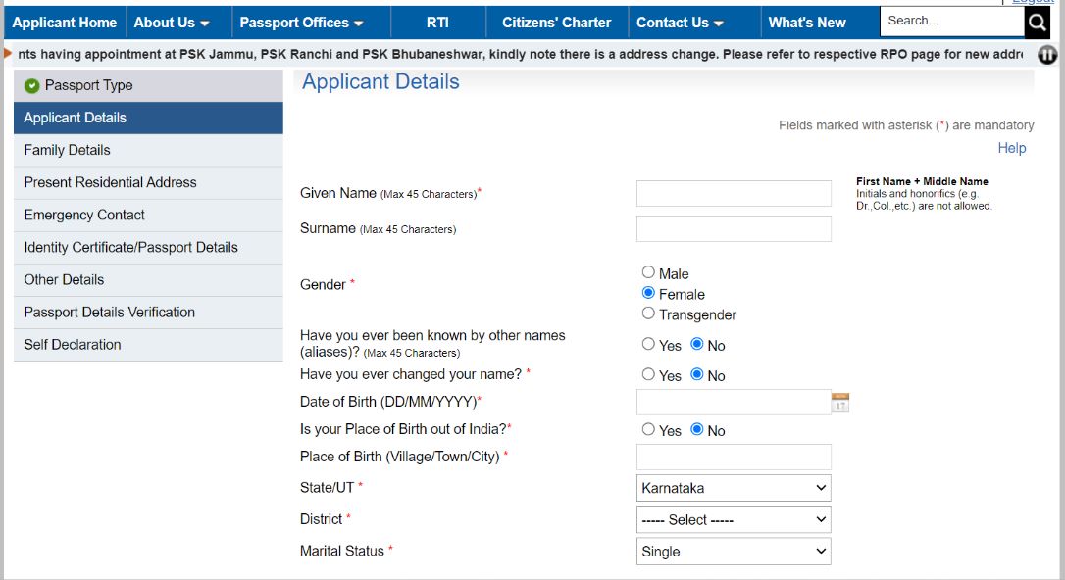This screenshot has width=1065, height=580.
Task: Choose Yes for ever known by other names
Action: pyautogui.click(x=648, y=344)
